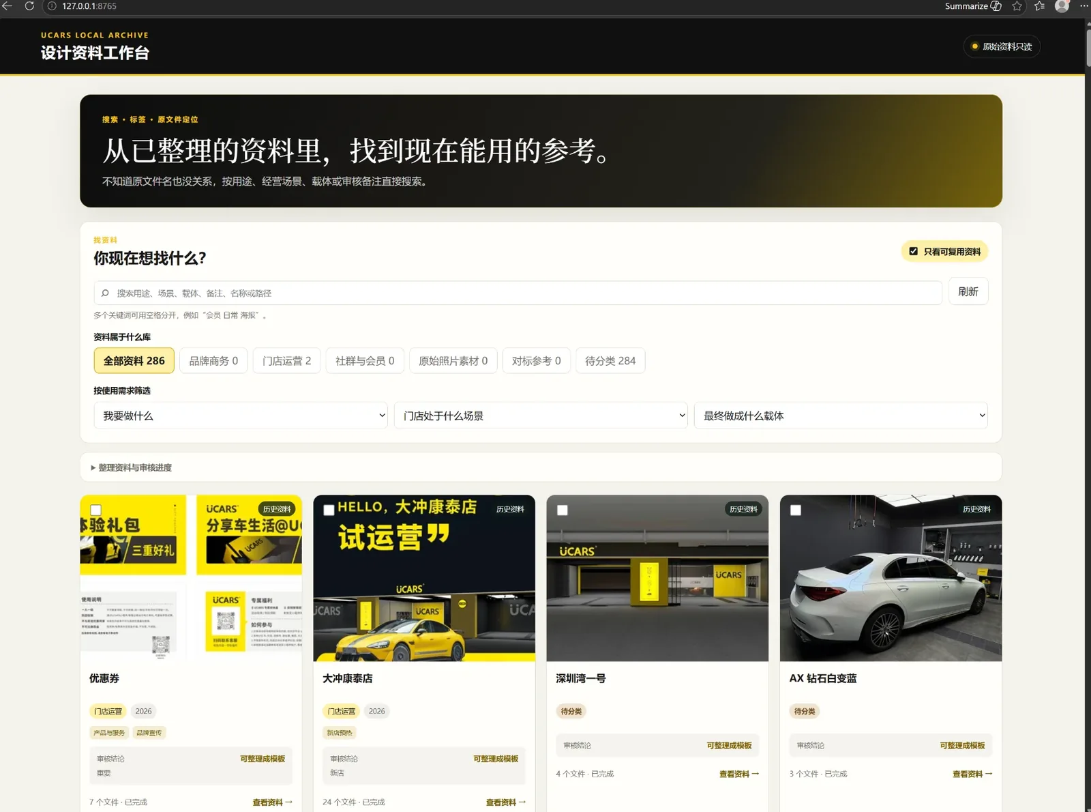Open 查看资料 link on 优惠券 card

coord(272,802)
